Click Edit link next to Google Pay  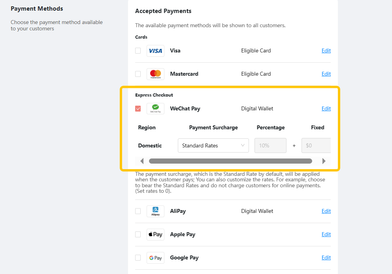coord(326,257)
